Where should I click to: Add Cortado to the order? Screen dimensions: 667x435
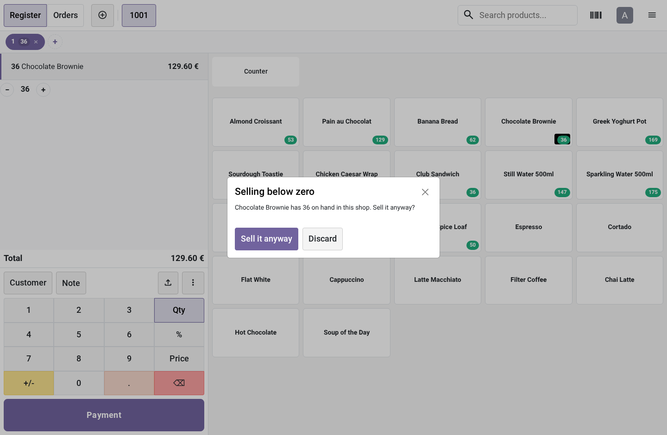coord(620,228)
